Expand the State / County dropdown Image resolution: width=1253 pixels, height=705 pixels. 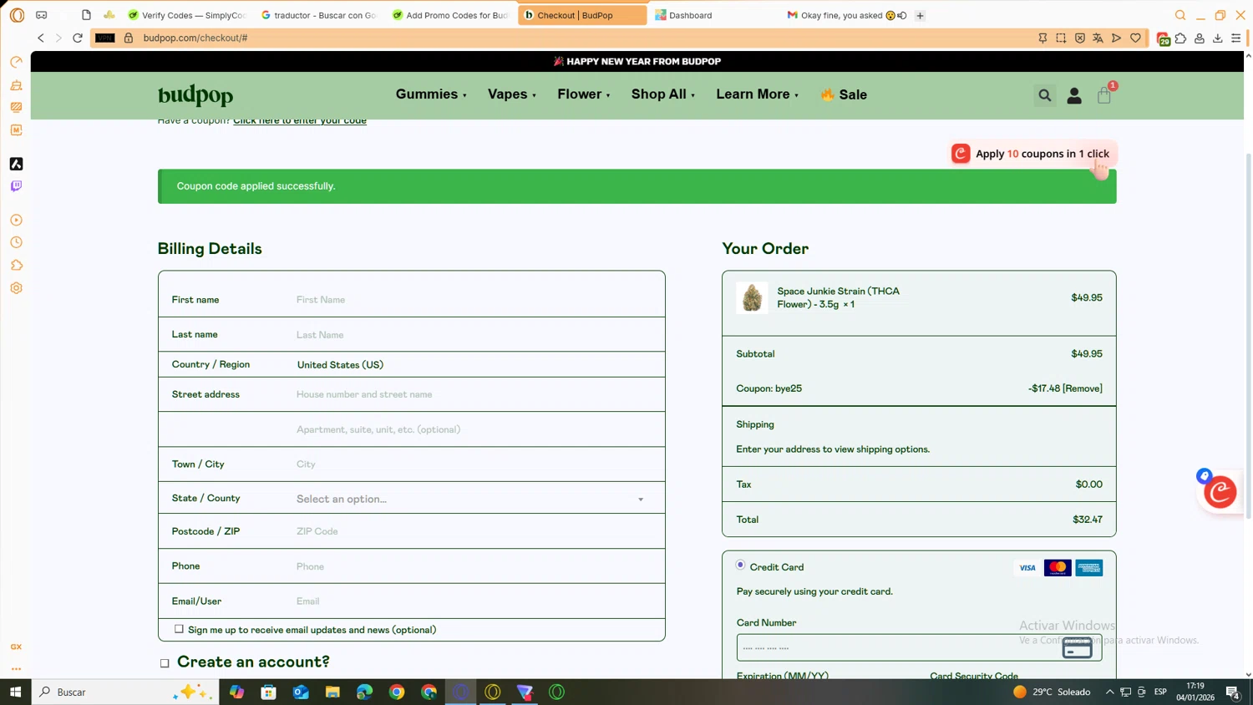pyautogui.click(x=471, y=499)
